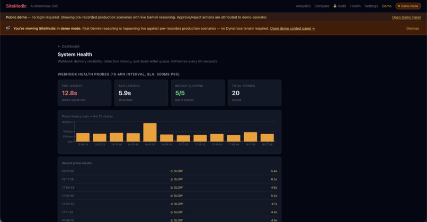The image size is (427, 222).
Task: Select the Total Probes 20 card
Action: click(254, 92)
